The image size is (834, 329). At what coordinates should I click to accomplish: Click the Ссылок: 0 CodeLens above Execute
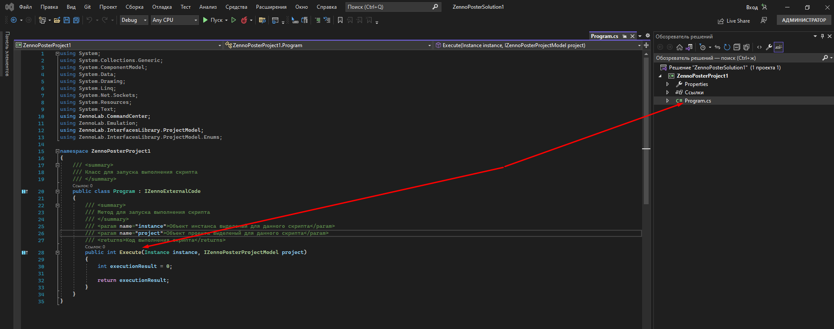pos(95,247)
